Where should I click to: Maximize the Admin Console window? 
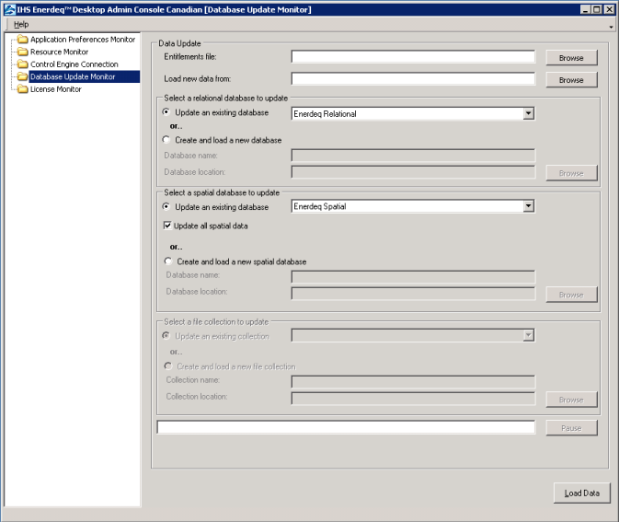pos(597,9)
